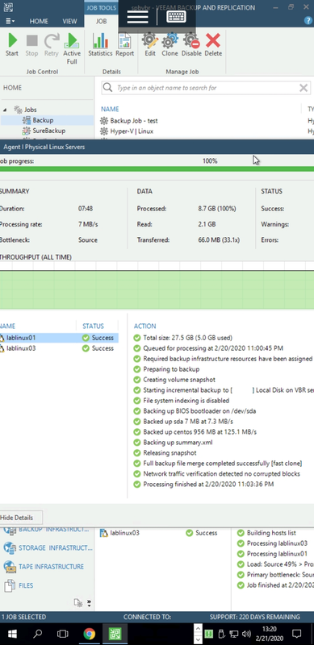Click 'Releasing snapshot' action entry

[x=165, y=453]
